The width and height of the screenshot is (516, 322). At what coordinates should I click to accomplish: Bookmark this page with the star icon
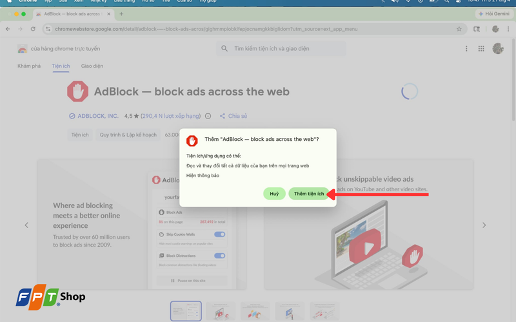tap(459, 29)
